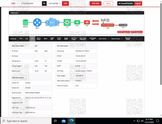Open the Metro Akses tab

point(39,39)
